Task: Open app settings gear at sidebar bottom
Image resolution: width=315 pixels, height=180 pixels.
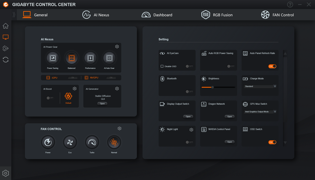Action: pos(6,173)
